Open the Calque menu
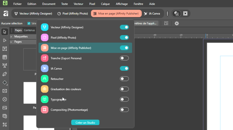The image size is (233, 130). click(105, 4)
